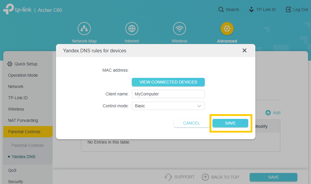311x184 pixels.
Task: Click the Advanced gear icon
Action: pyautogui.click(x=227, y=29)
